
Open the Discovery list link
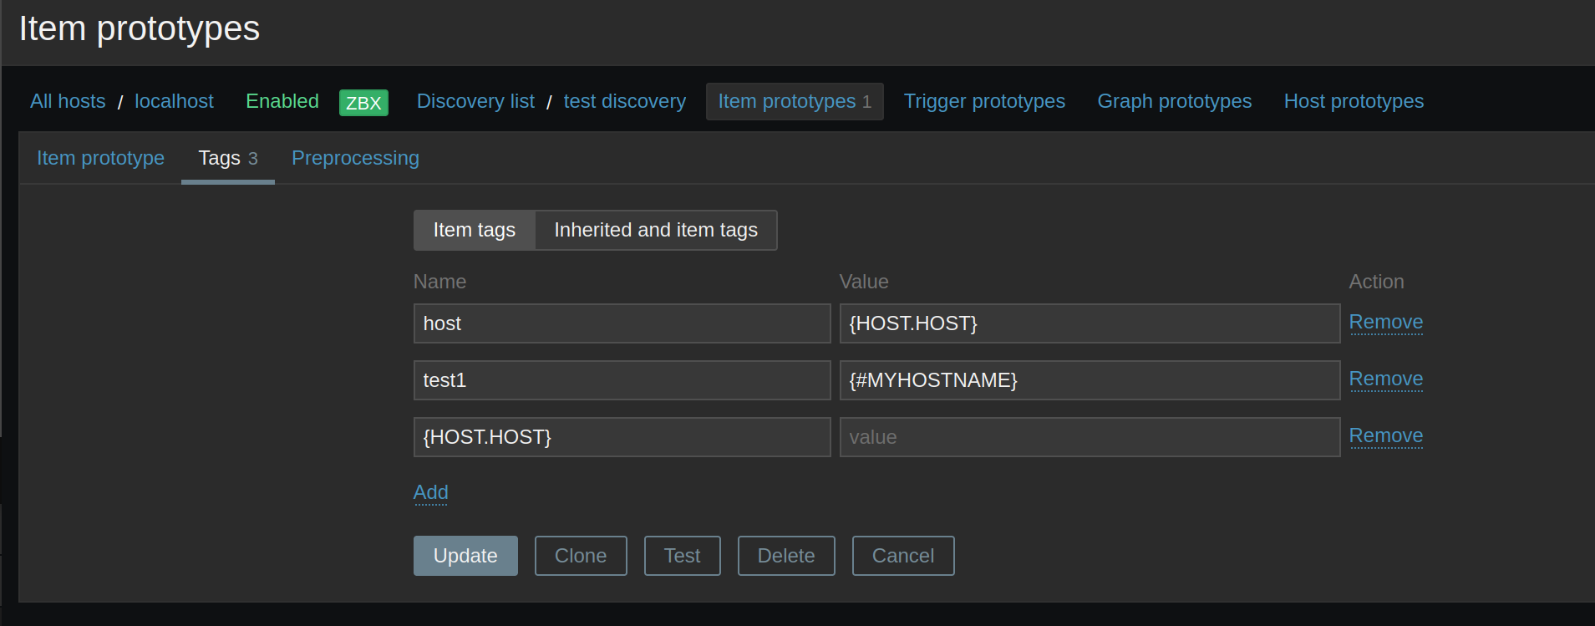[x=475, y=101]
